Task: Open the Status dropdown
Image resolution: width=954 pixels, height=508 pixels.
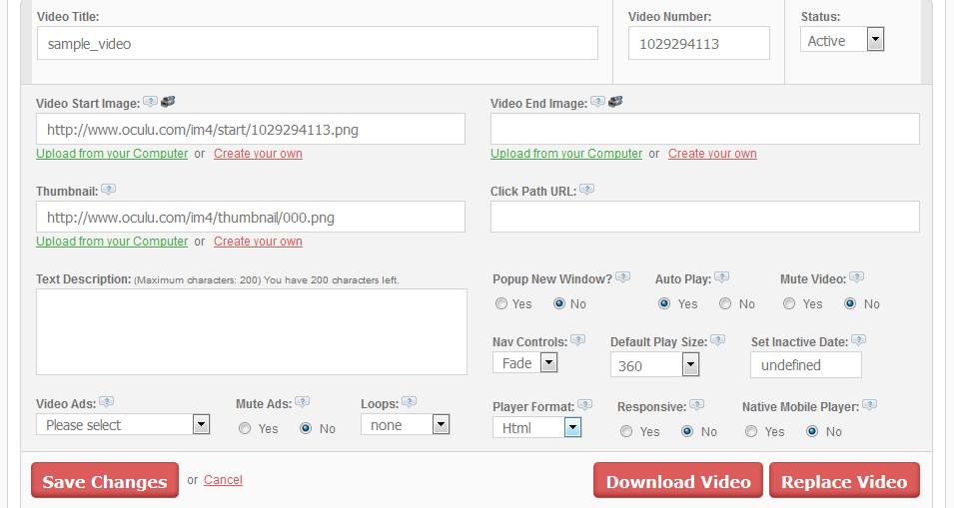Action: 875,40
